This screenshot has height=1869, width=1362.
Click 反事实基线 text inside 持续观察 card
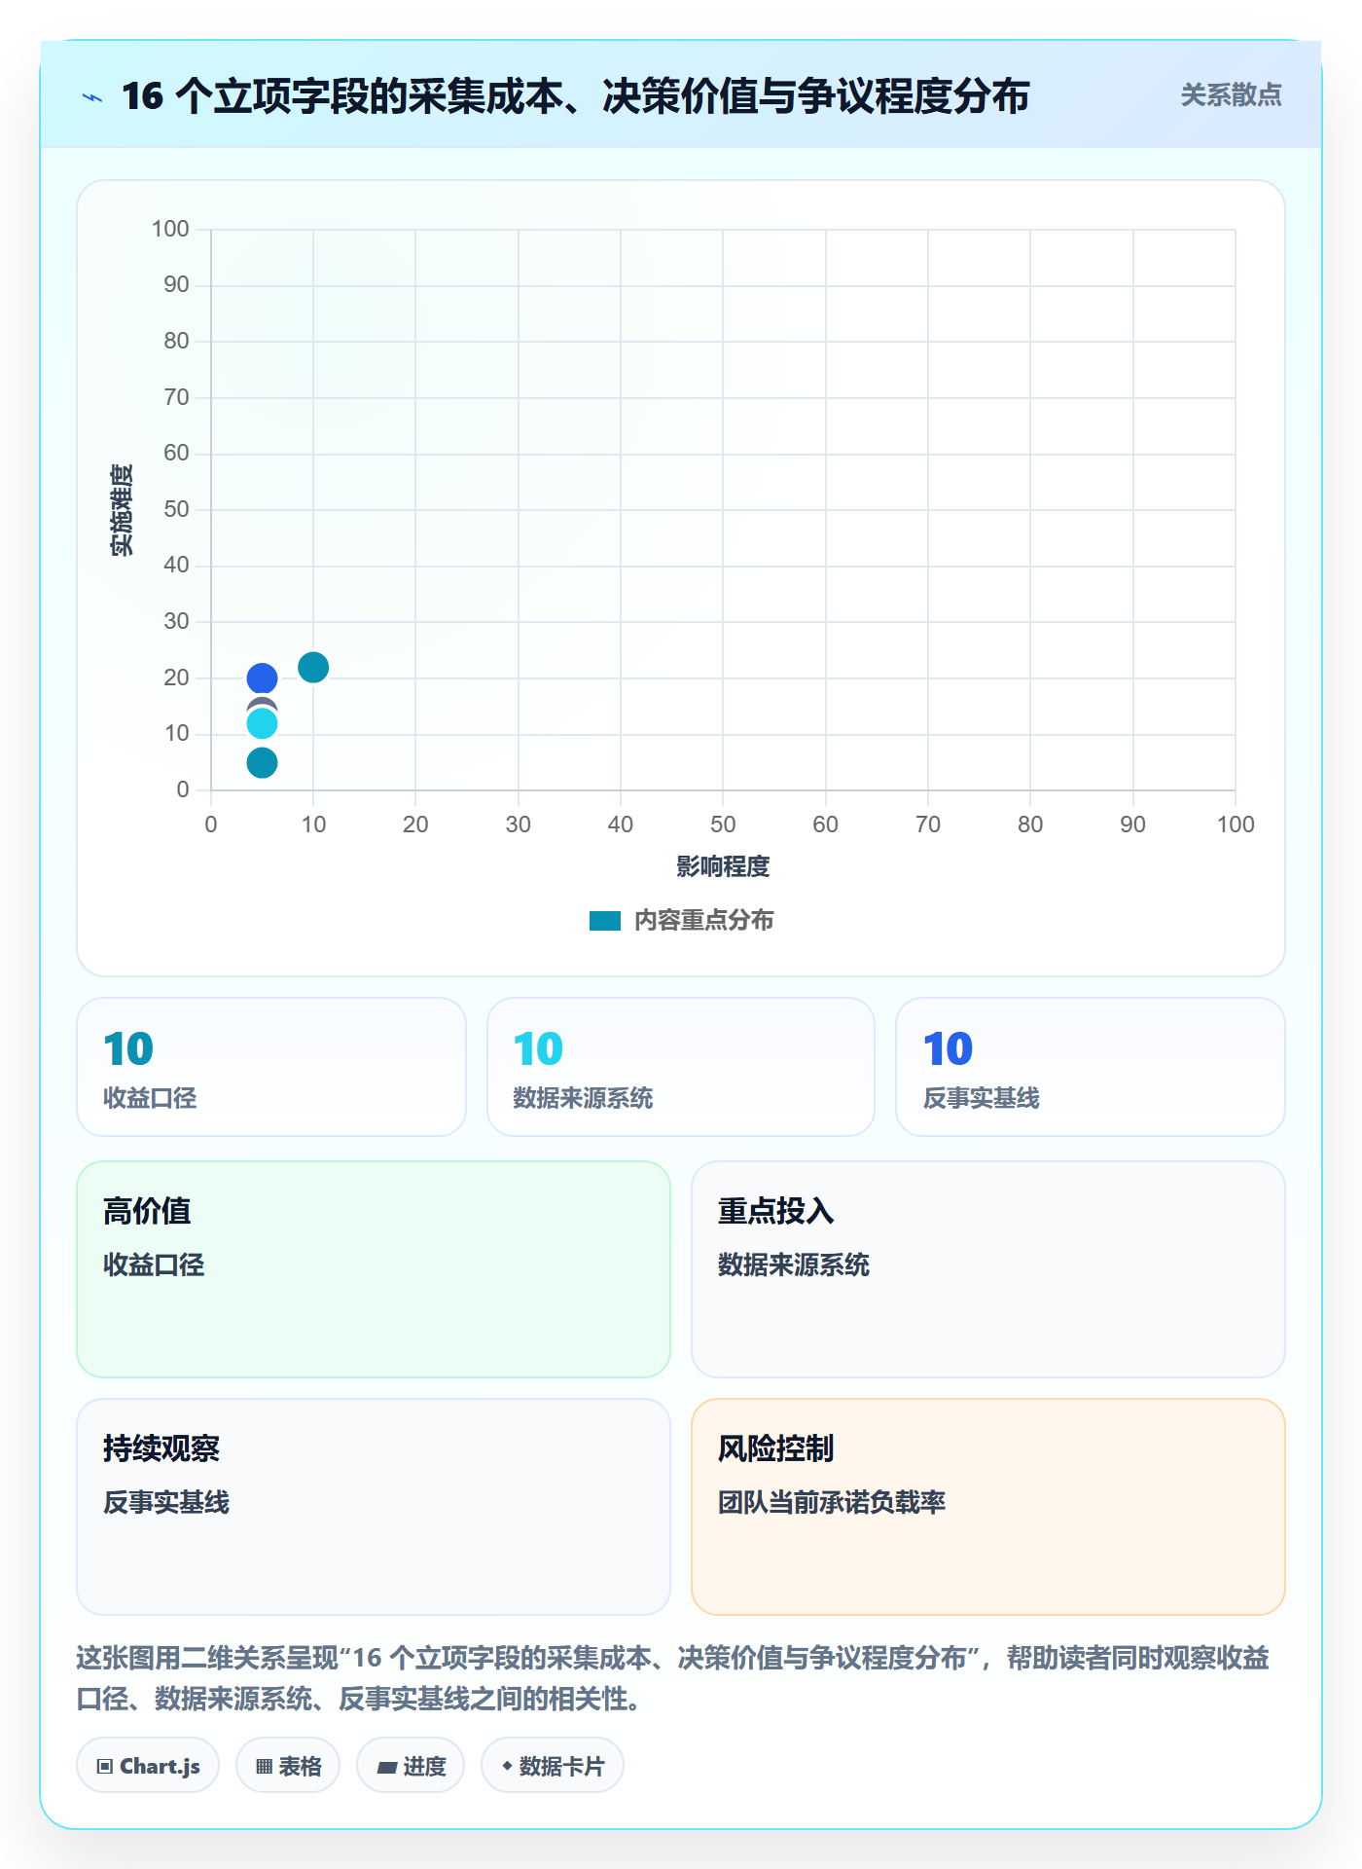coord(166,1503)
